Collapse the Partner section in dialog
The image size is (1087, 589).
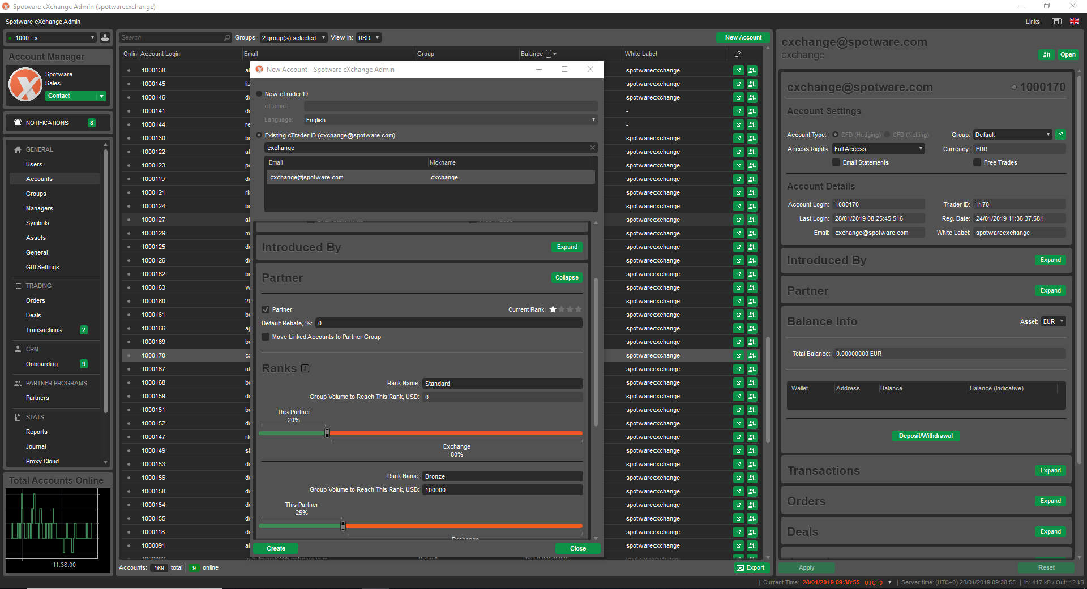coord(567,277)
